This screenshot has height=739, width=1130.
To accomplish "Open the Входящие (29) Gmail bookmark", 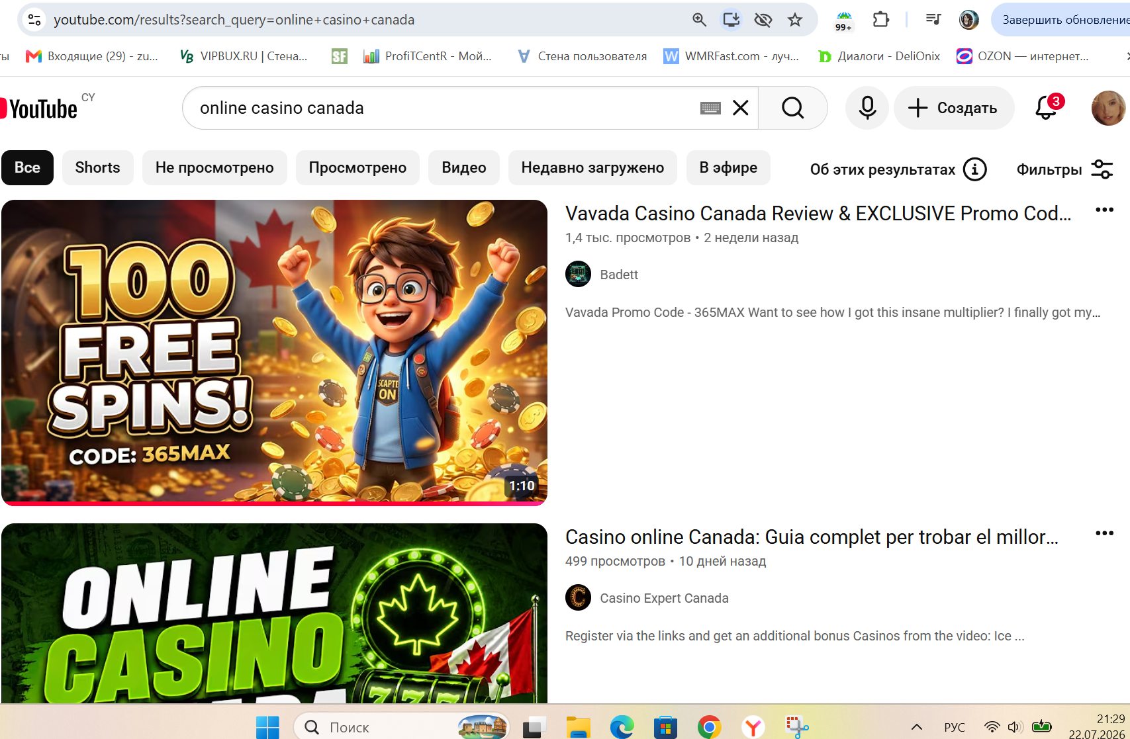I will [92, 56].
